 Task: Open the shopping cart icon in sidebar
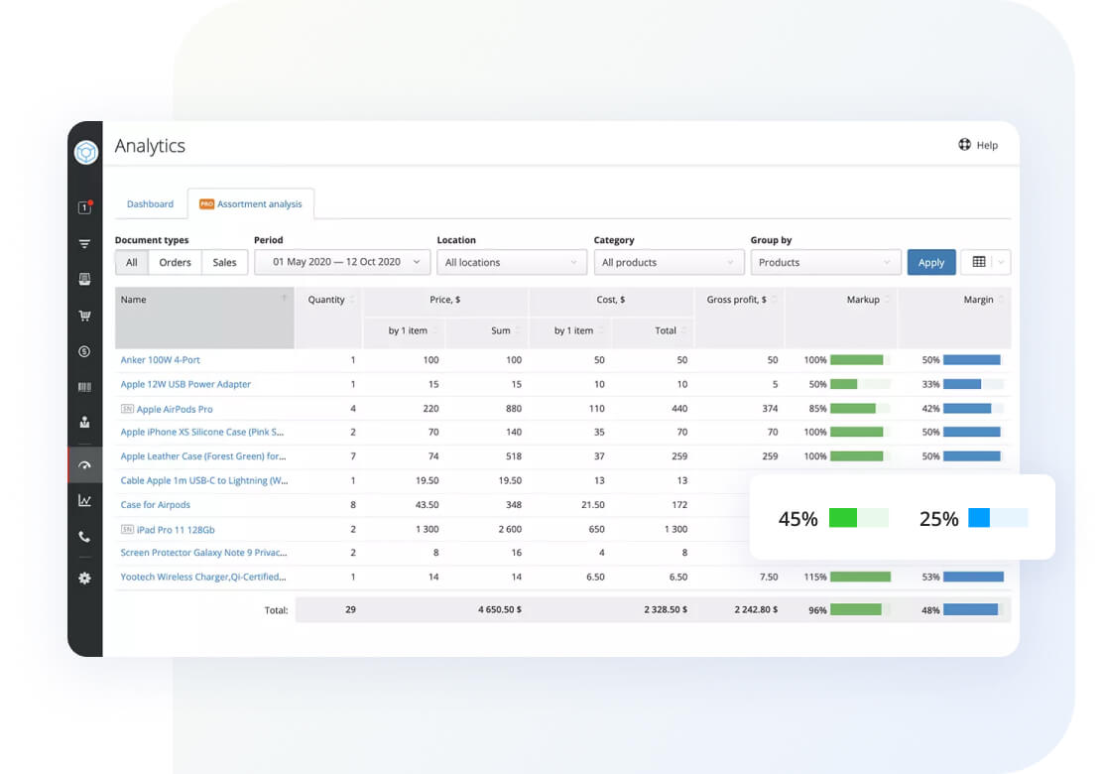pyautogui.click(x=84, y=316)
